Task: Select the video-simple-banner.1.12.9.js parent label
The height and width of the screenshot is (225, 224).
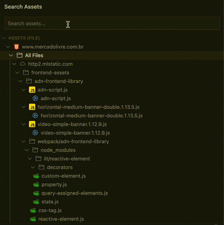Action: point(72,124)
